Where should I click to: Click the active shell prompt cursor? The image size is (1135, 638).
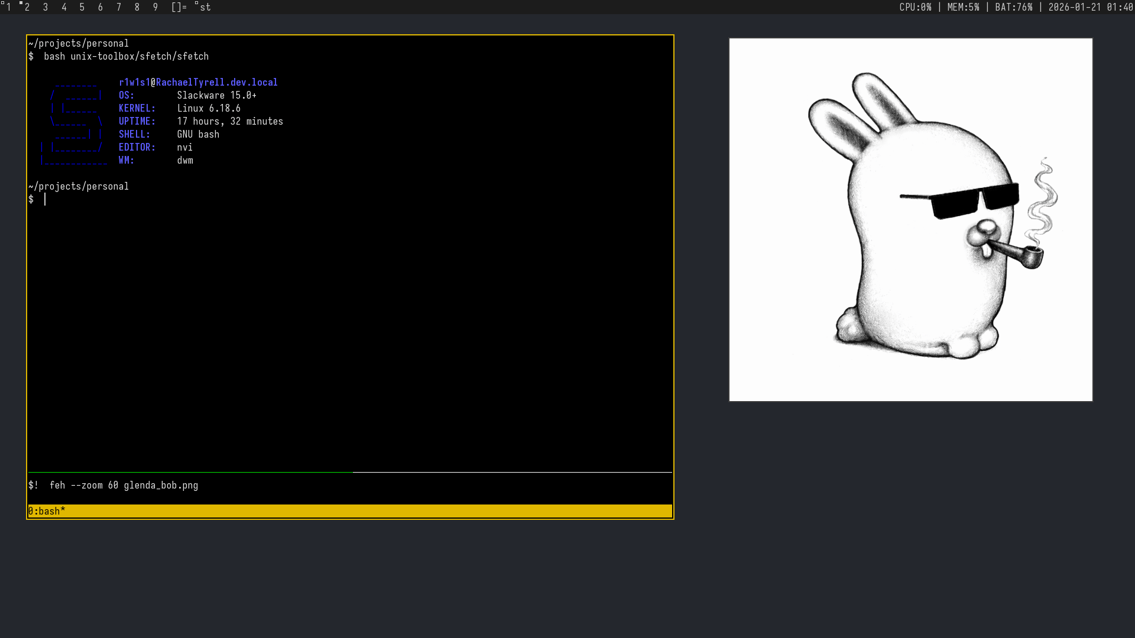[45, 200]
